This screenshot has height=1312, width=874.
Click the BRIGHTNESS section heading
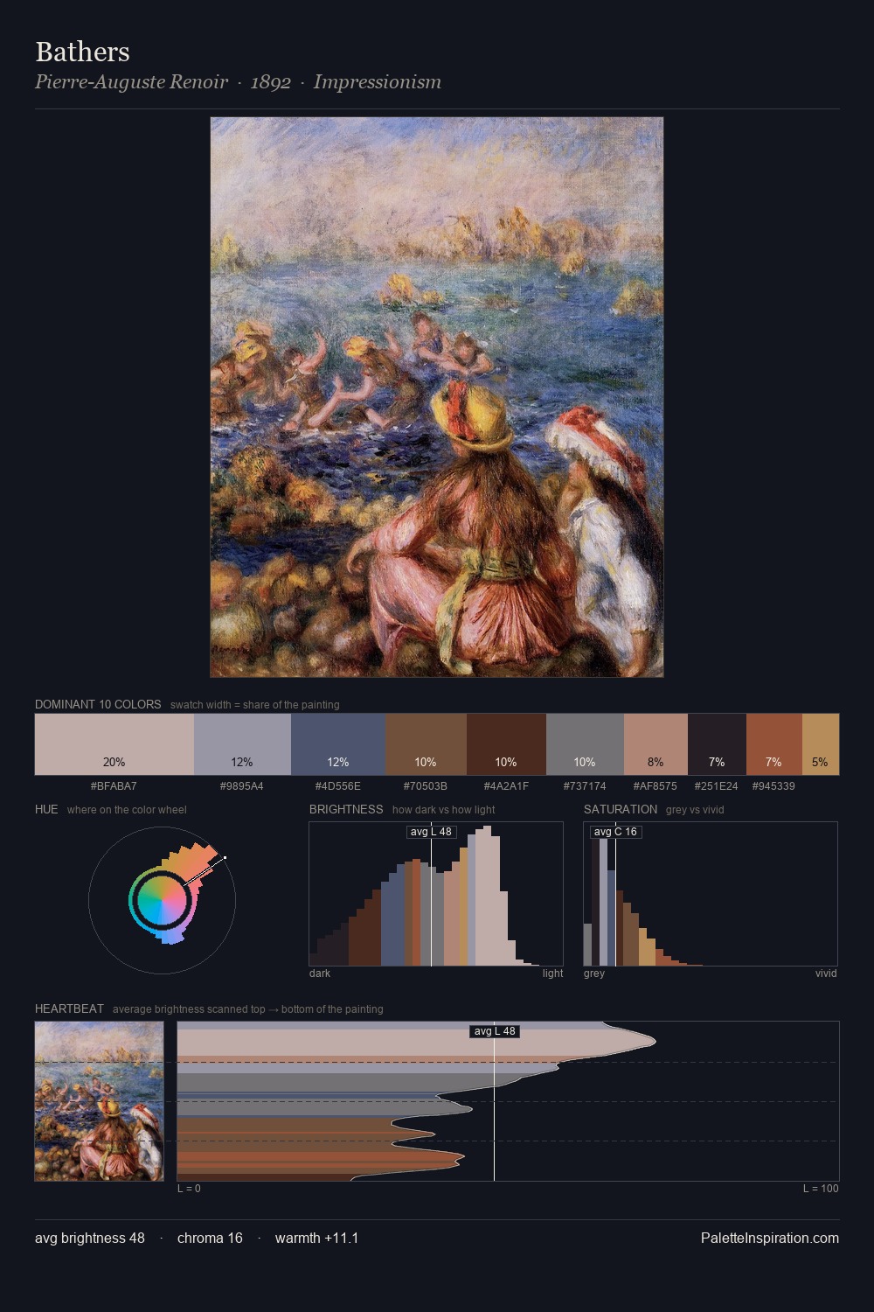tap(346, 809)
